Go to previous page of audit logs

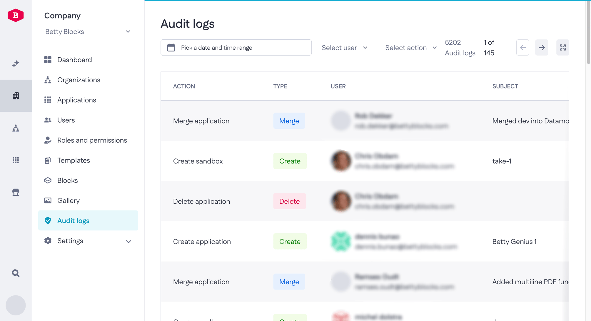[x=523, y=48]
